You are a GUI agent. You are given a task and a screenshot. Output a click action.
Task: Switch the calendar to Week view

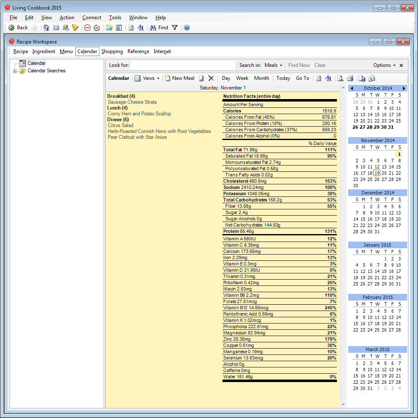tap(242, 78)
